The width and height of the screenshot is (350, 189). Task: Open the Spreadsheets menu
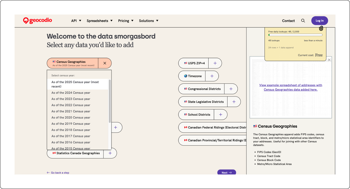coord(99,21)
